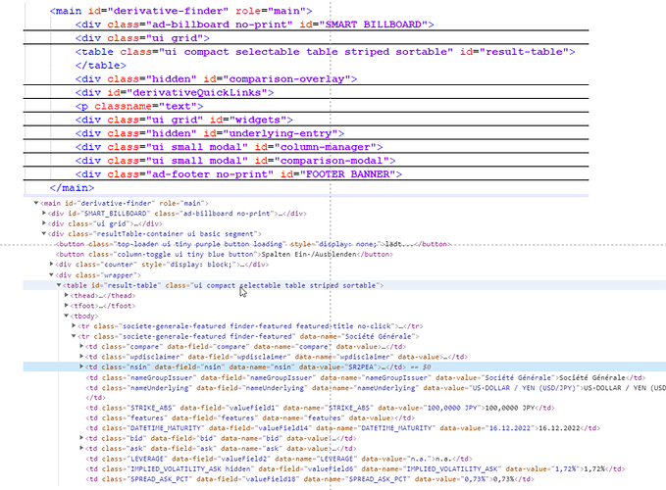This screenshot has width=666, height=490.
Task: Collapse the result-table table node
Action: [x=59, y=285]
